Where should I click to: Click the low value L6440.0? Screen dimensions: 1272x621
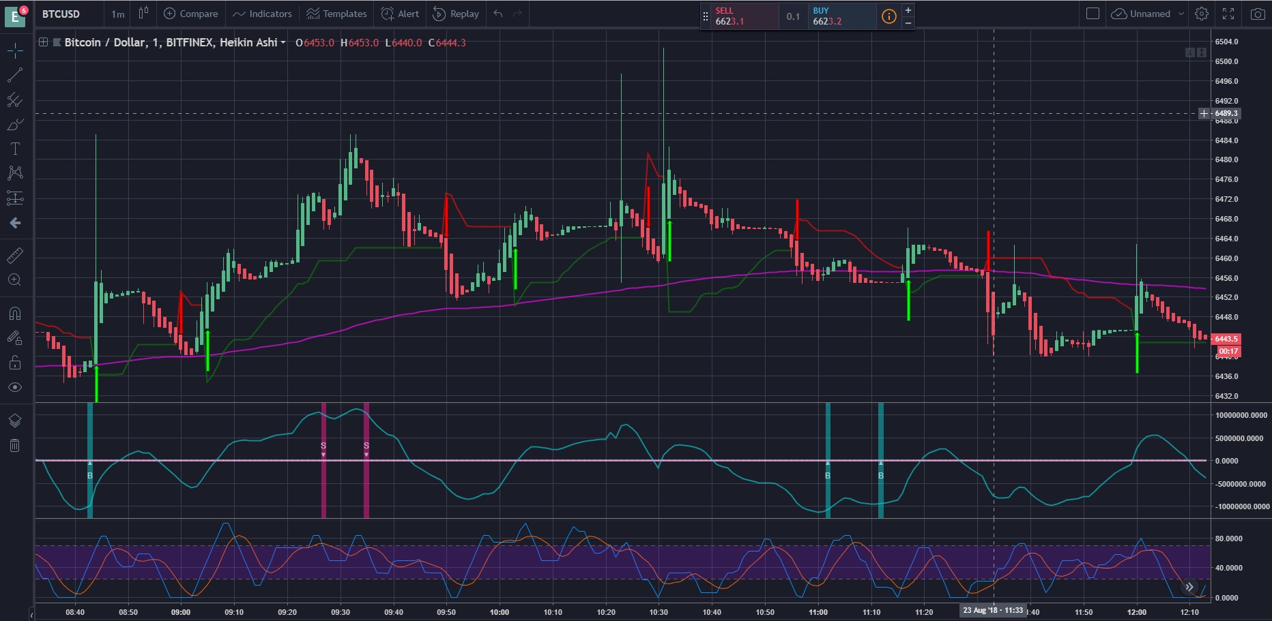[x=403, y=43]
